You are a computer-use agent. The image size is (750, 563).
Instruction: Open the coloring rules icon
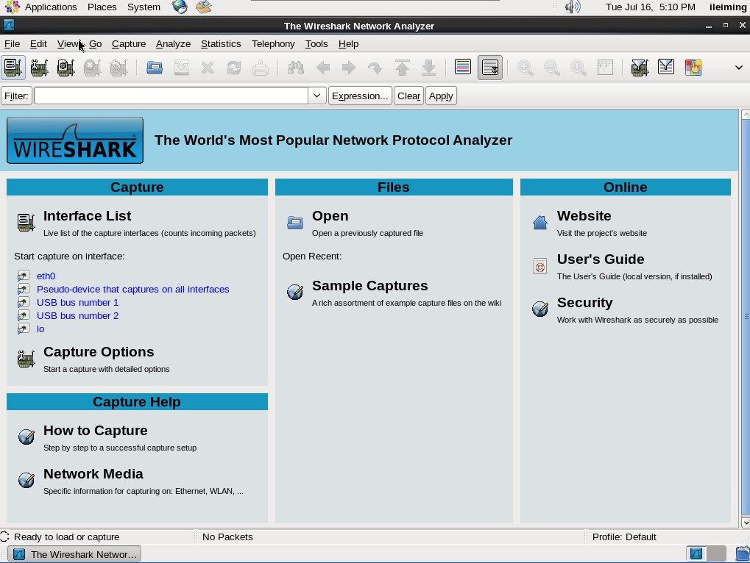tap(693, 68)
